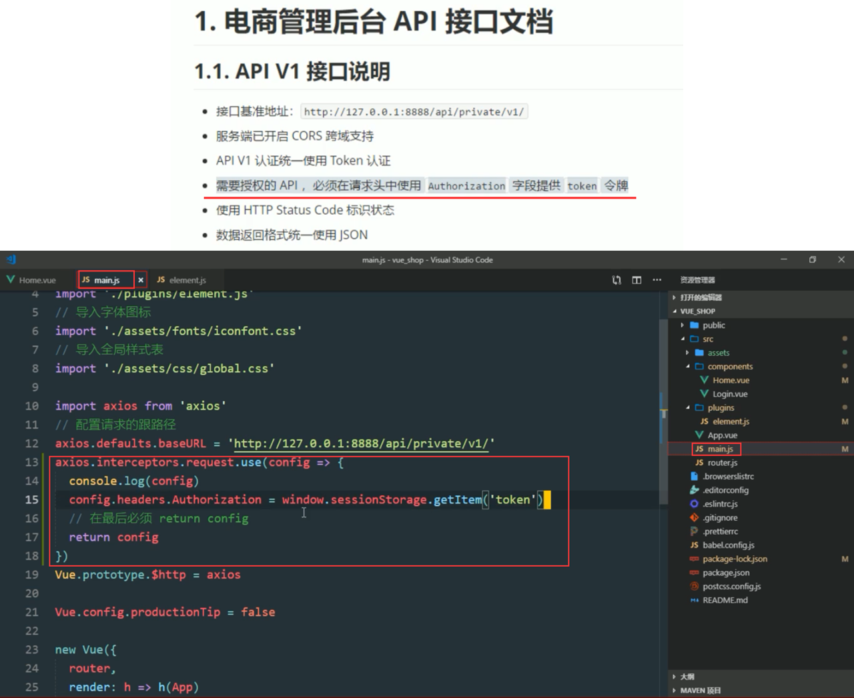Open the editor more actions ellipsis
854x698 pixels.
[x=657, y=280]
